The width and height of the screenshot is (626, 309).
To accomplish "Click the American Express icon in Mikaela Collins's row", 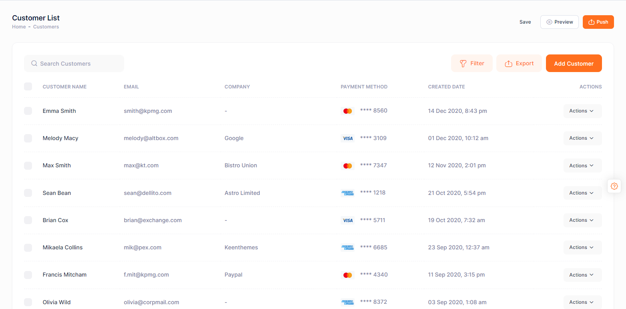I will coord(347,247).
